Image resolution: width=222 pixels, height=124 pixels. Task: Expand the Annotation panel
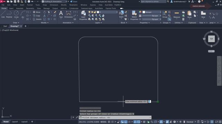pyautogui.click(x=68, y=23)
